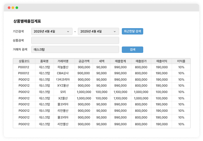The height and width of the screenshot is (141, 203).
Task: Maximize the window with the green button
Action: point(17,8)
